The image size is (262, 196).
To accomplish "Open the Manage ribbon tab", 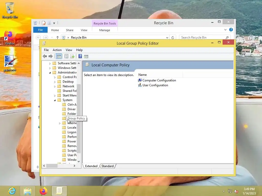I will click(x=105, y=30).
